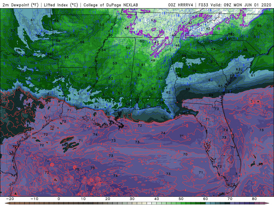The image size is (274, 205).
Task: Click the 40 label on the color scale
Action: 157,199
